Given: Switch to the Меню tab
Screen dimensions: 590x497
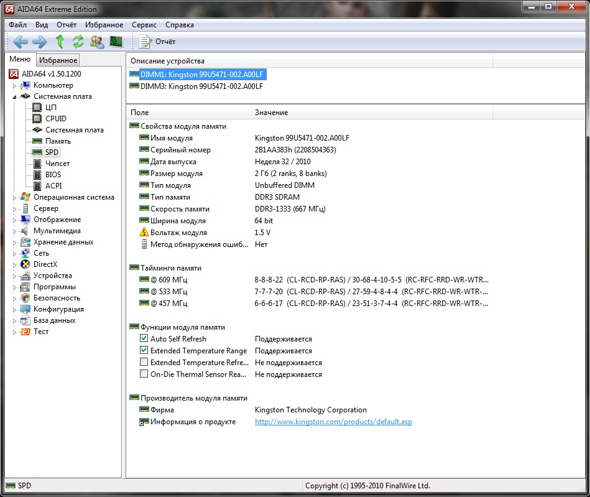Looking at the screenshot, I should [20, 59].
